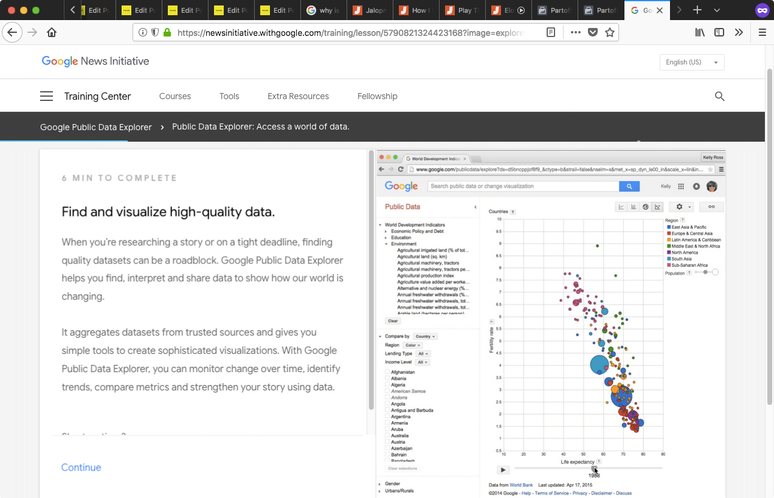Open the Tools menu item
Viewport: 774px width, 498px height.
click(229, 96)
